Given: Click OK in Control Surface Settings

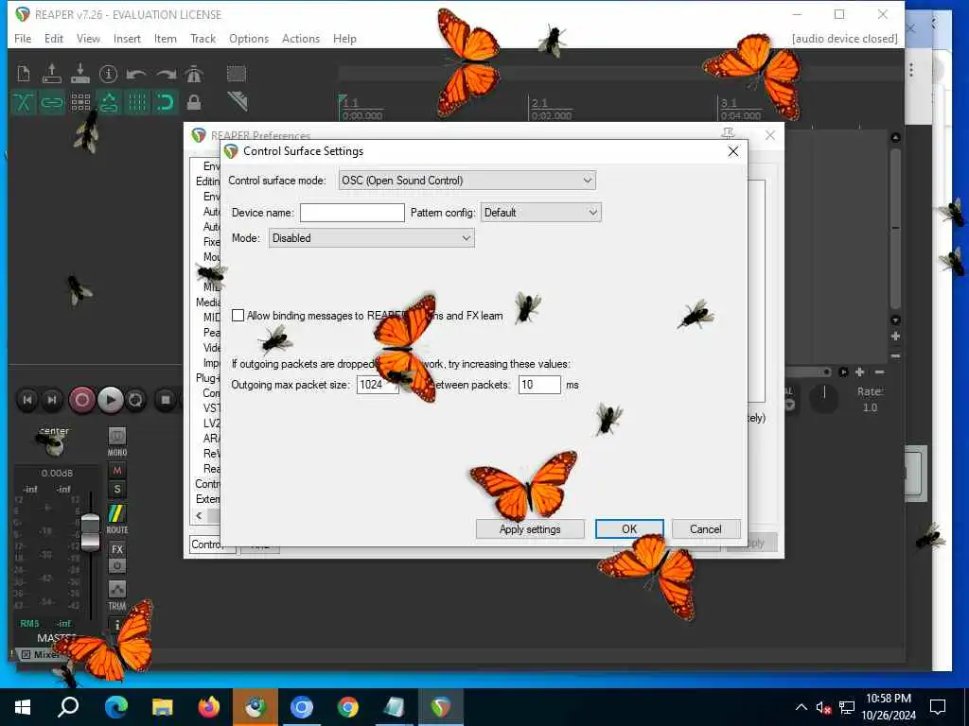Looking at the screenshot, I should pyautogui.click(x=629, y=529).
